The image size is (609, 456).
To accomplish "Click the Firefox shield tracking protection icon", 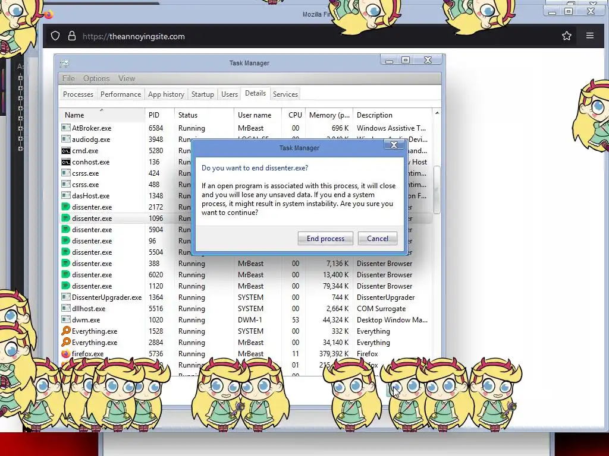I will (55, 36).
